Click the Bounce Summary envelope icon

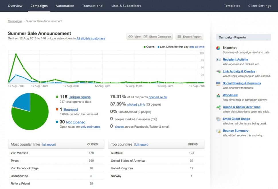pos(218,131)
